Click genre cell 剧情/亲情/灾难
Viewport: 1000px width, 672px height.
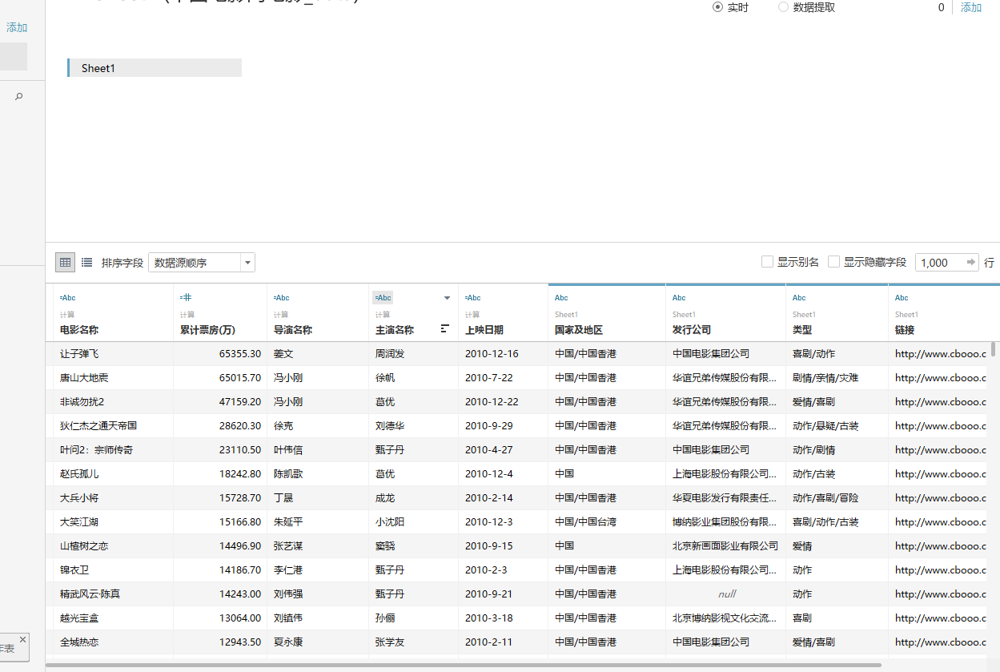(x=837, y=378)
